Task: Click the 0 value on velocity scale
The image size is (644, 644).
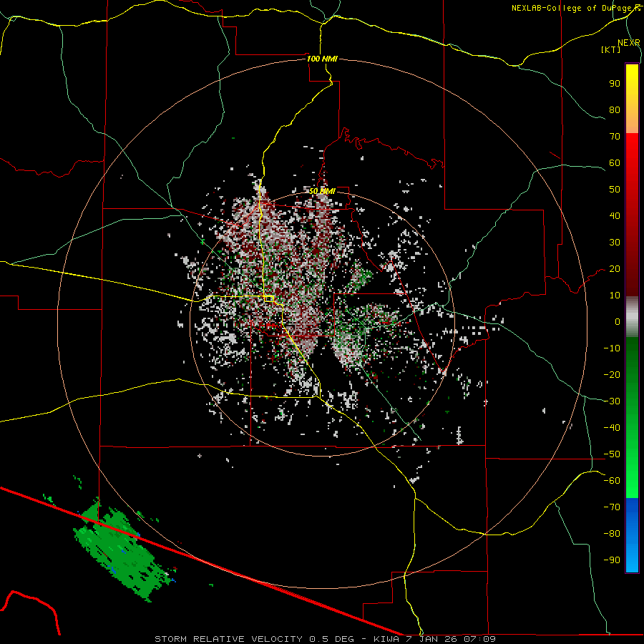Action: tap(618, 321)
